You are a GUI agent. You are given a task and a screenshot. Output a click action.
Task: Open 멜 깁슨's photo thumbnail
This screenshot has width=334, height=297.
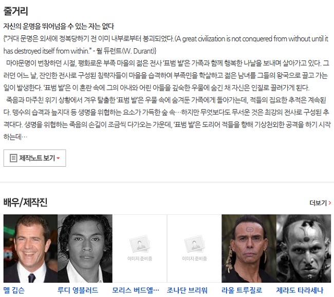point(31,248)
